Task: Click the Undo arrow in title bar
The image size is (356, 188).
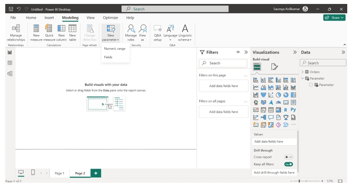Action: click(18, 9)
